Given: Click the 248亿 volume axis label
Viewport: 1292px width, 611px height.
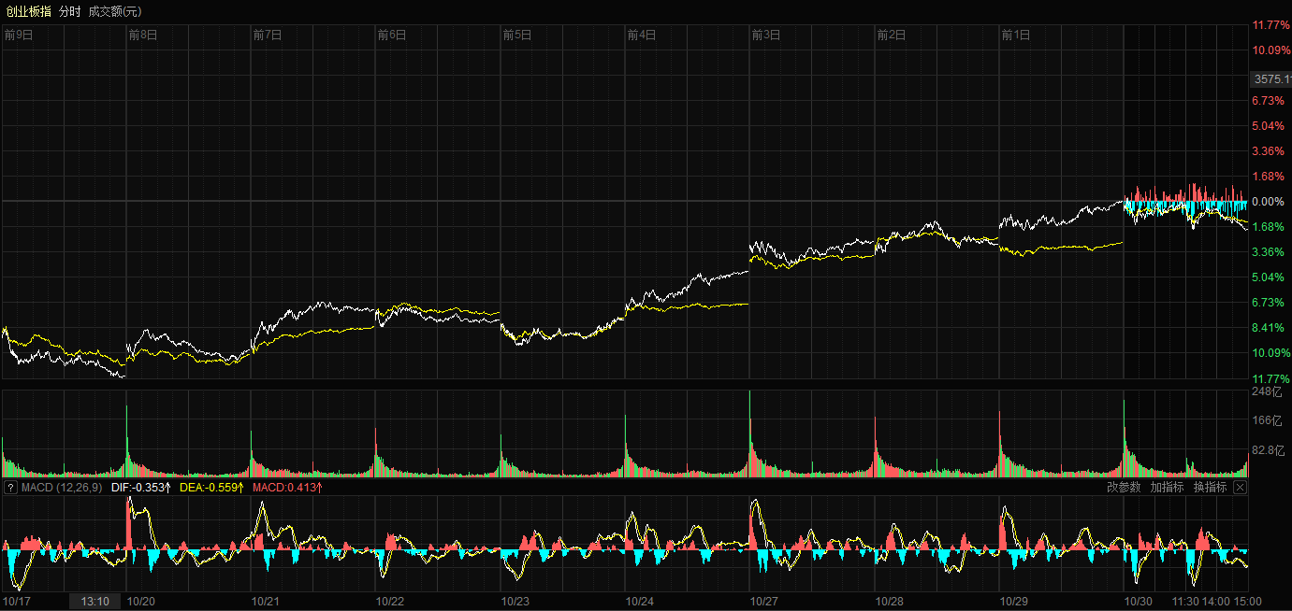Looking at the screenshot, I should [1266, 392].
